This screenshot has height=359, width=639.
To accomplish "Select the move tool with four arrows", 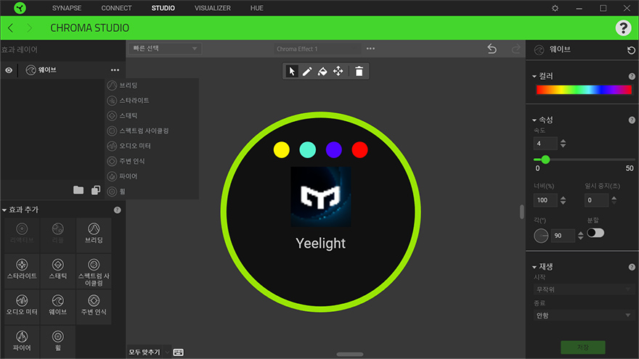I will pyautogui.click(x=338, y=71).
